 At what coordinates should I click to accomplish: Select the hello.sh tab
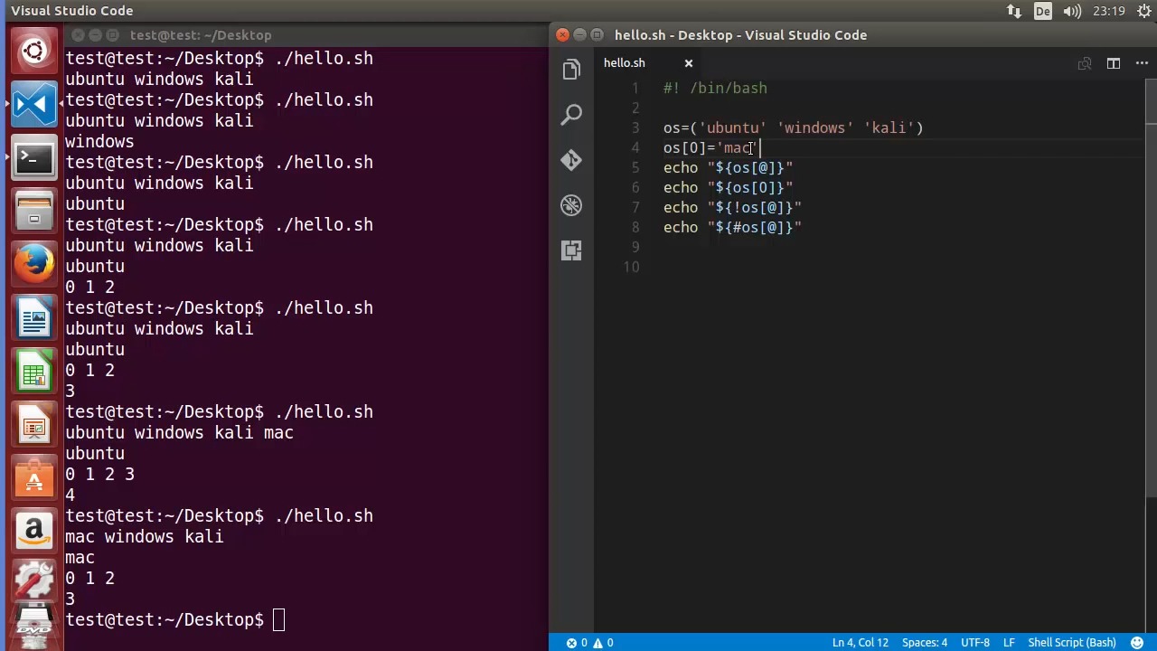click(625, 63)
